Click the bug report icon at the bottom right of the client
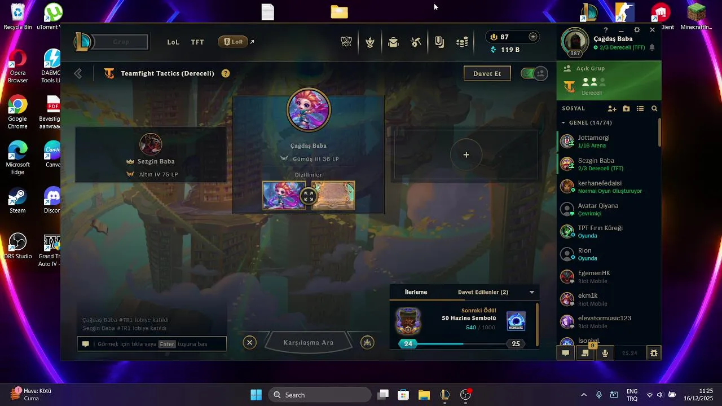This screenshot has width=722, height=406. tap(654, 353)
